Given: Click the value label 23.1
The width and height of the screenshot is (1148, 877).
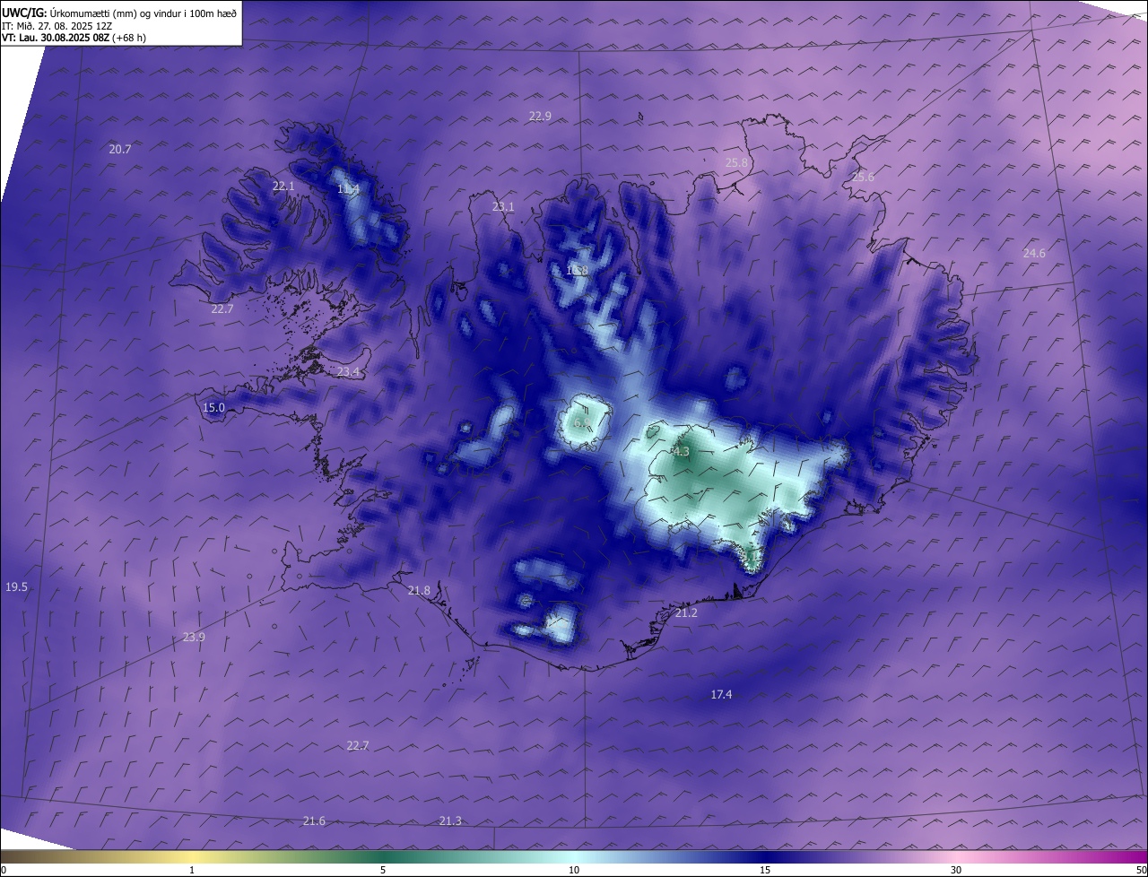Looking at the screenshot, I should 503,207.
